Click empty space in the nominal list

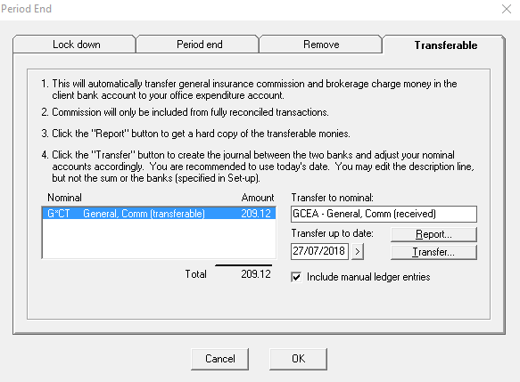pos(159,239)
